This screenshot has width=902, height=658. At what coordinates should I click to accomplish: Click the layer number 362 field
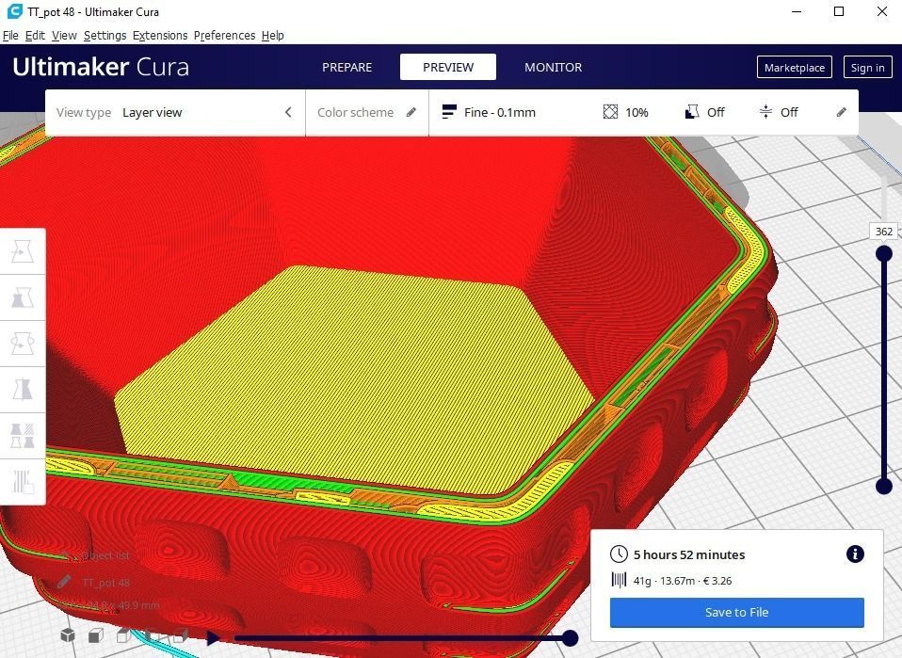[x=883, y=232]
